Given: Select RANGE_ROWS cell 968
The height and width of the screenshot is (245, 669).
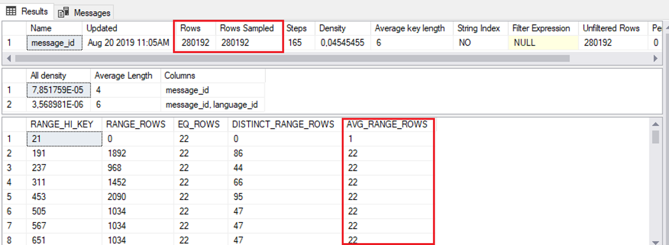Looking at the screenshot, I should point(139,168).
